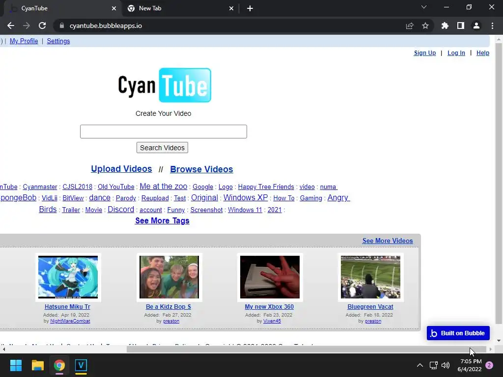503x377 pixels.
Task: Open the Upload Videos link
Action: point(121,169)
